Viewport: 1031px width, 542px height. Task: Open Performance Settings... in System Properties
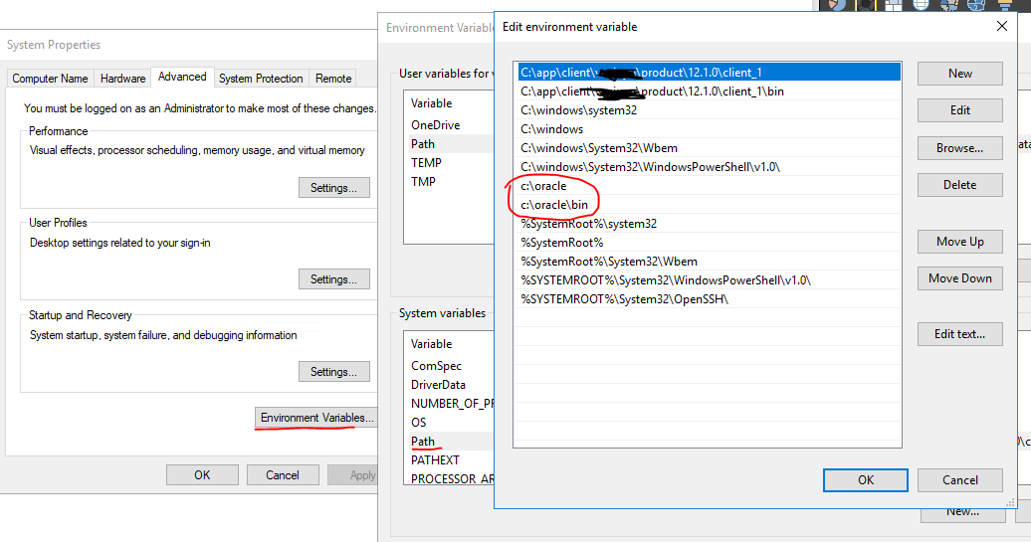point(334,188)
